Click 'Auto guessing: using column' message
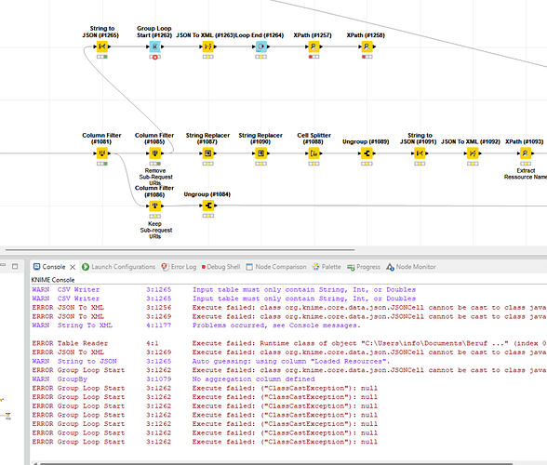 (291, 361)
